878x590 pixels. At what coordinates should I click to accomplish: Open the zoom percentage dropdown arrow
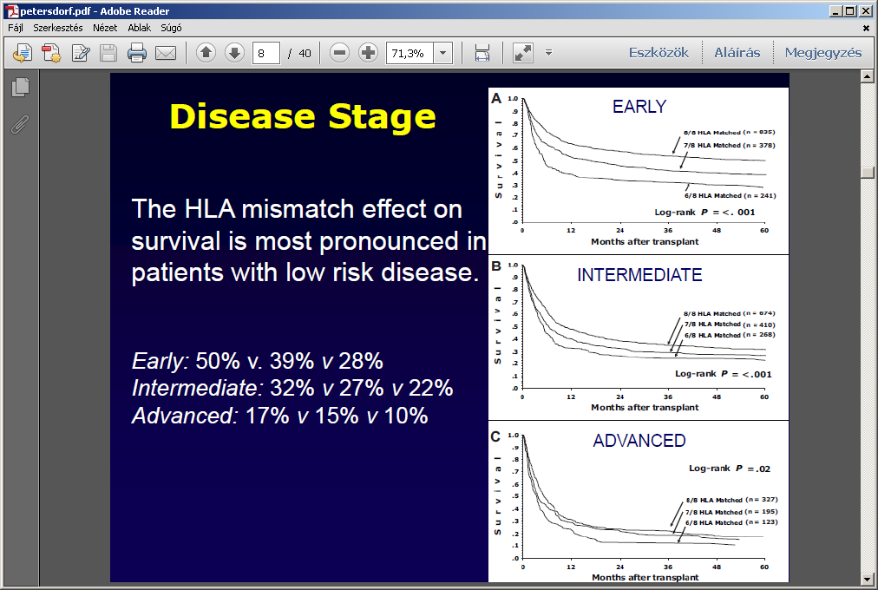[x=443, y=53]
